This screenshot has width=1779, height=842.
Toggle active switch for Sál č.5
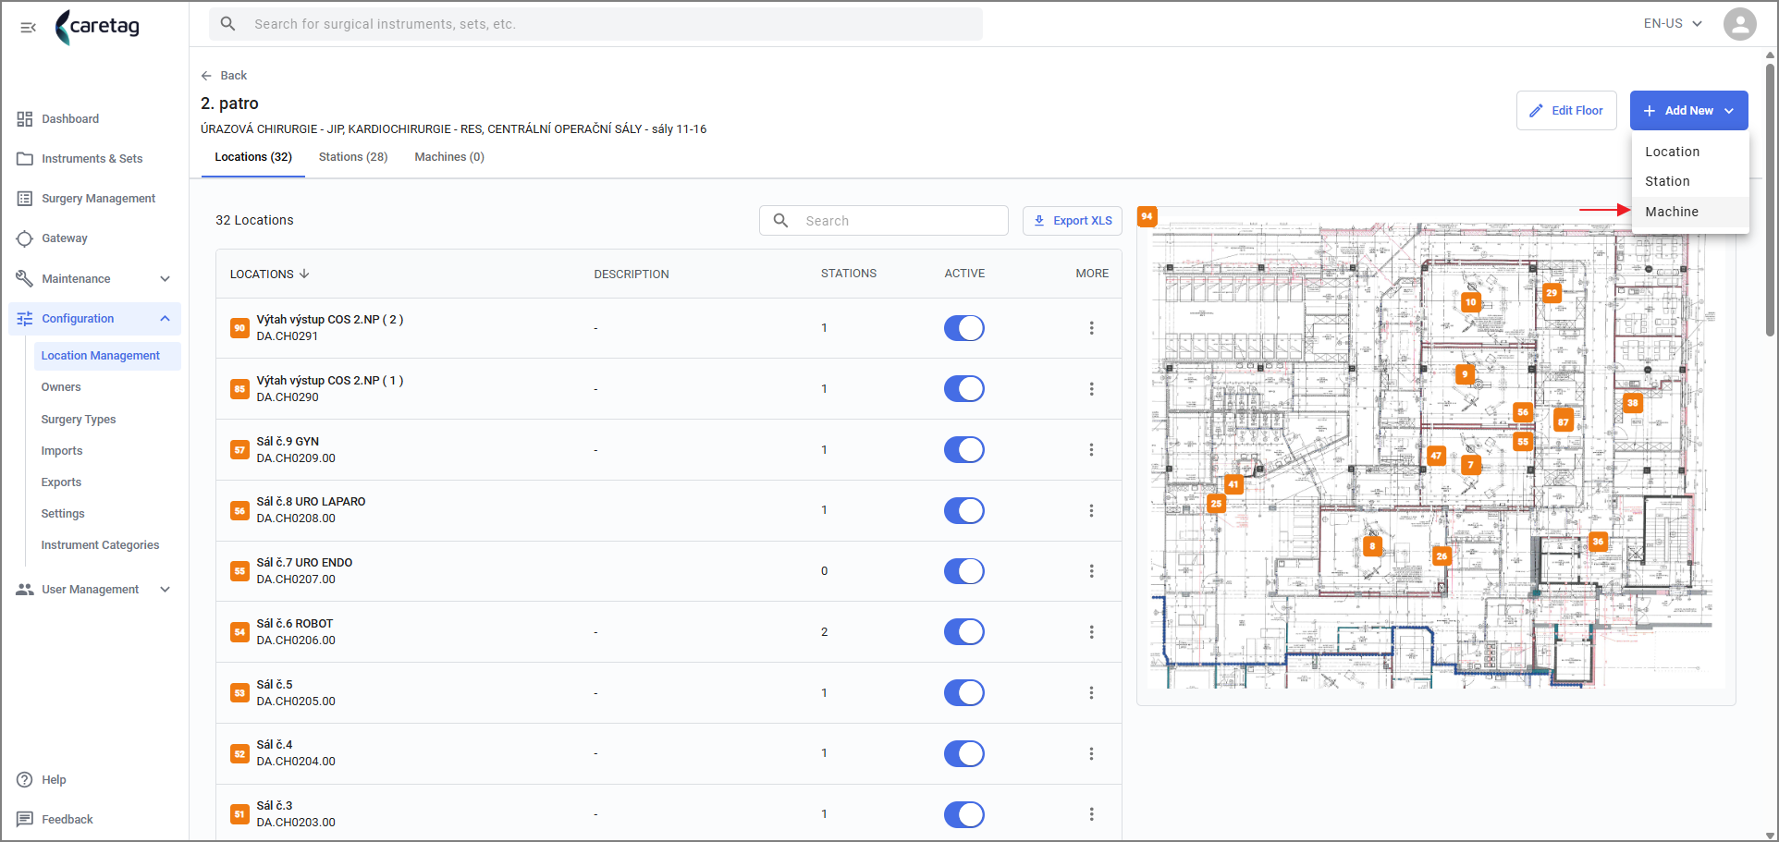[x=963, y=693]
